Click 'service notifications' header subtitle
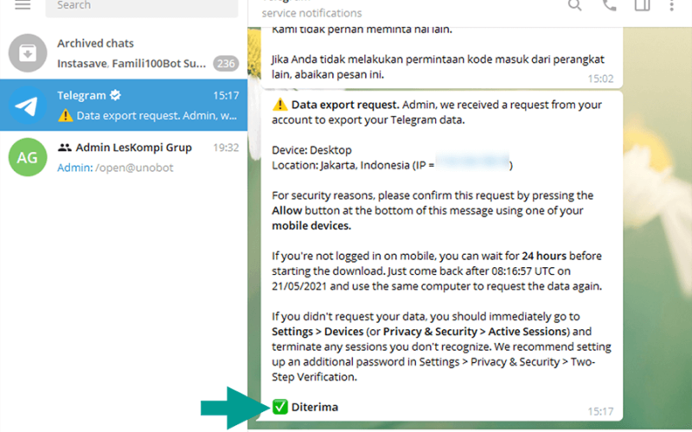Image resolution: width=692 pixels, height=432 pixels. tap(311, 13)
